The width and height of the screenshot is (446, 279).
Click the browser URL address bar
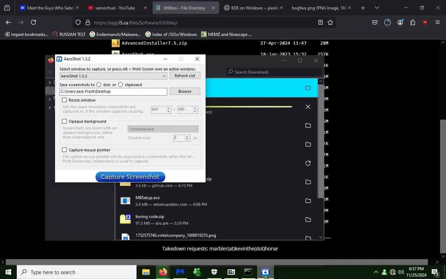(204, 22)
